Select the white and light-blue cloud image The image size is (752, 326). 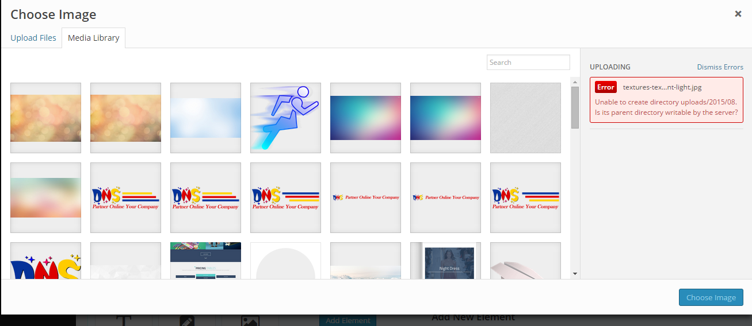click(205, 118)
